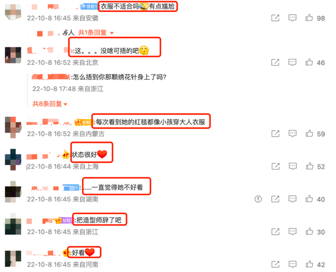Like the 北京 comment with 46 likes
This screenshot has height=272, width=336.
point(309,62)
